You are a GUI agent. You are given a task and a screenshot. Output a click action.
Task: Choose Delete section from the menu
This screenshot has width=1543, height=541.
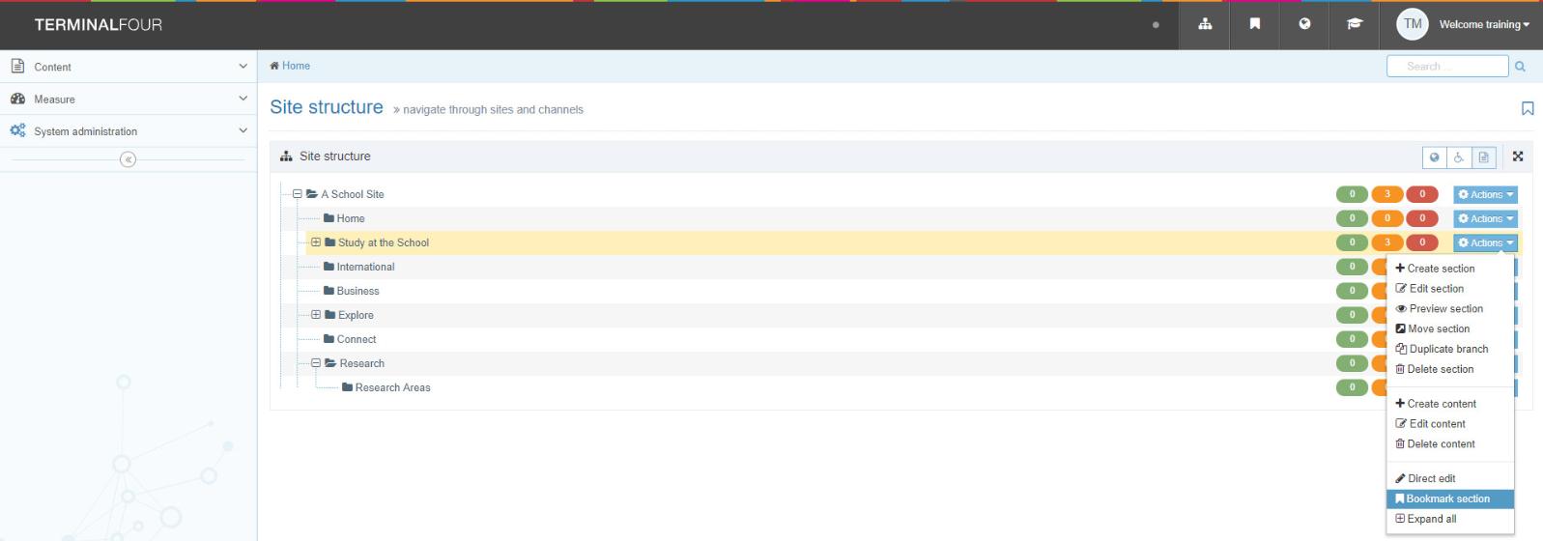(1450, 370)
